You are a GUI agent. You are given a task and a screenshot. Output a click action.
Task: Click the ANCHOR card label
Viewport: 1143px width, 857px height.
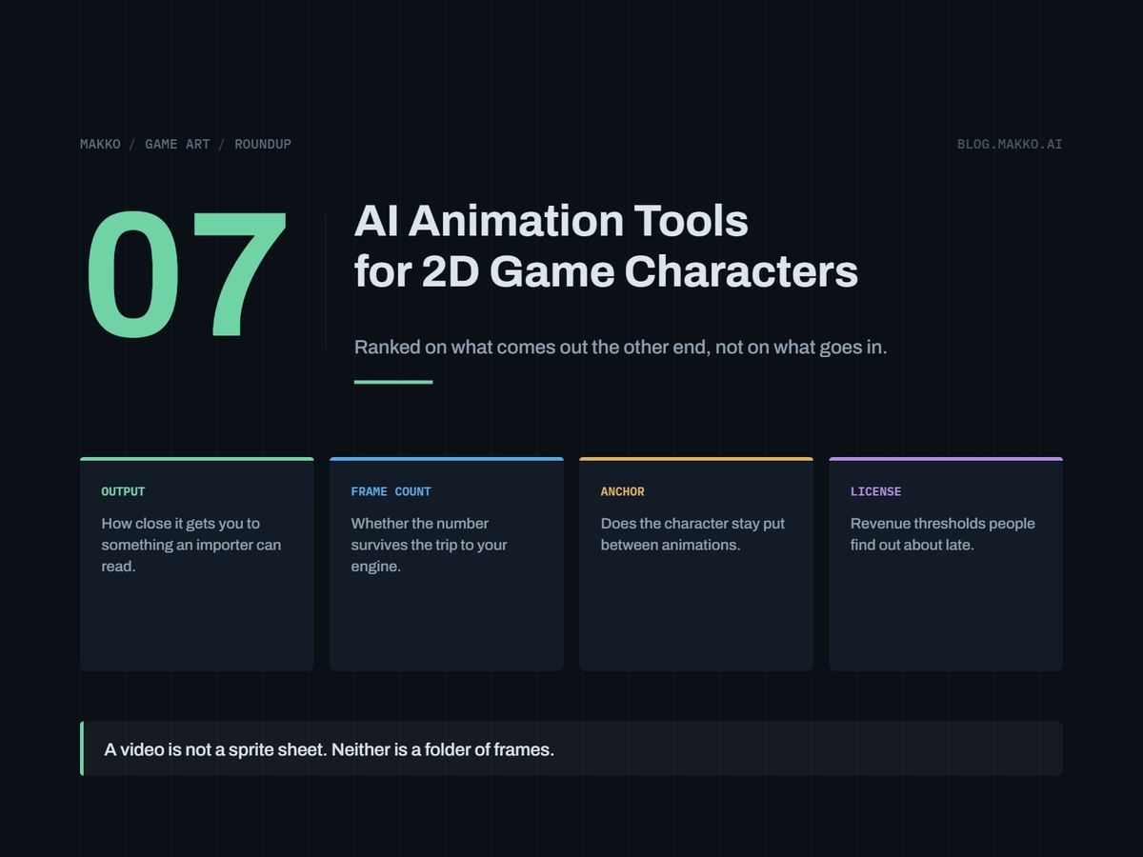click(622, 491)
